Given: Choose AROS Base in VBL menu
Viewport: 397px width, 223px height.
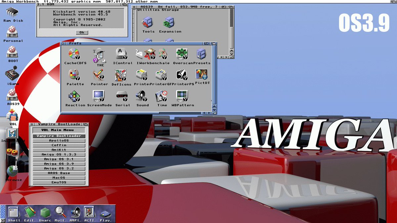Looking at the screenshot, I should point(59,173).
